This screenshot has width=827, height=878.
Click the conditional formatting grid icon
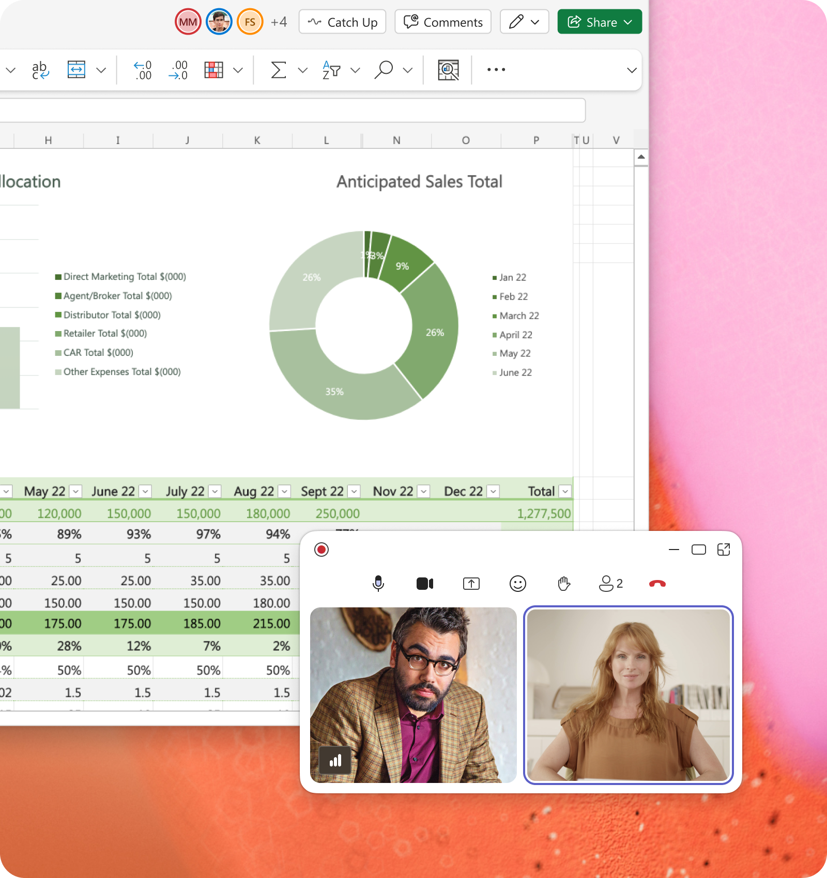point(213,70)
